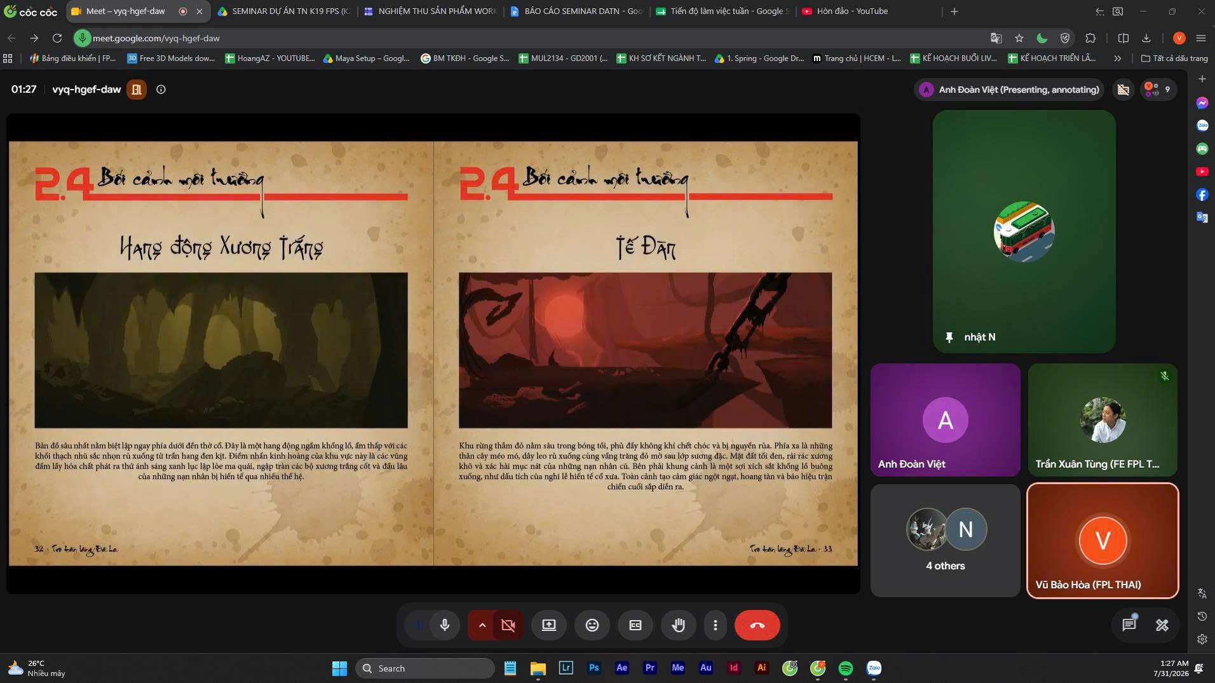Viewport: 1215px width, 683px height.
Task: Click the present now screen-share icon
Action: (548, 625)
